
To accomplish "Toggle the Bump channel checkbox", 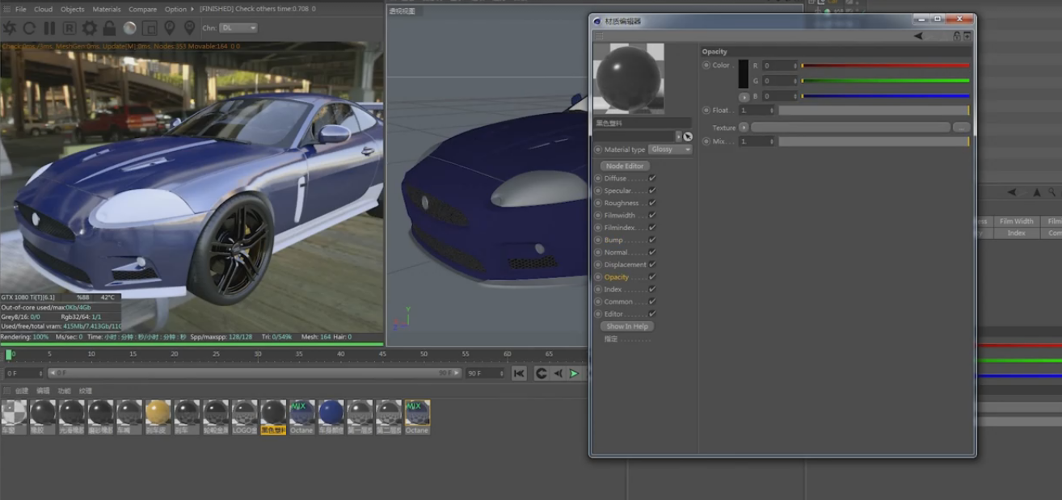I will 652,240.
